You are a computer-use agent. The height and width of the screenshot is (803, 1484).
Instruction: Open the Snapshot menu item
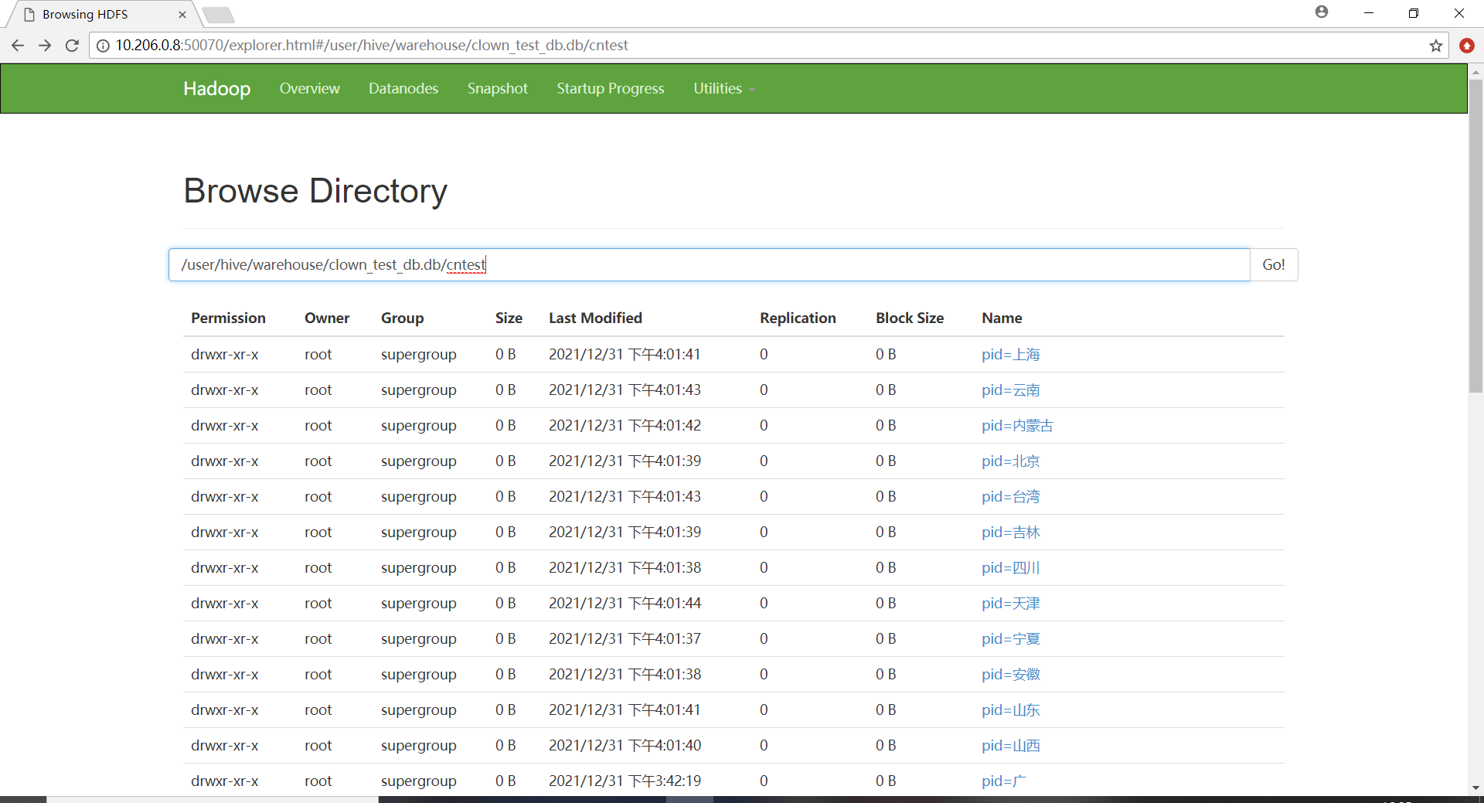tap(498, 89)
